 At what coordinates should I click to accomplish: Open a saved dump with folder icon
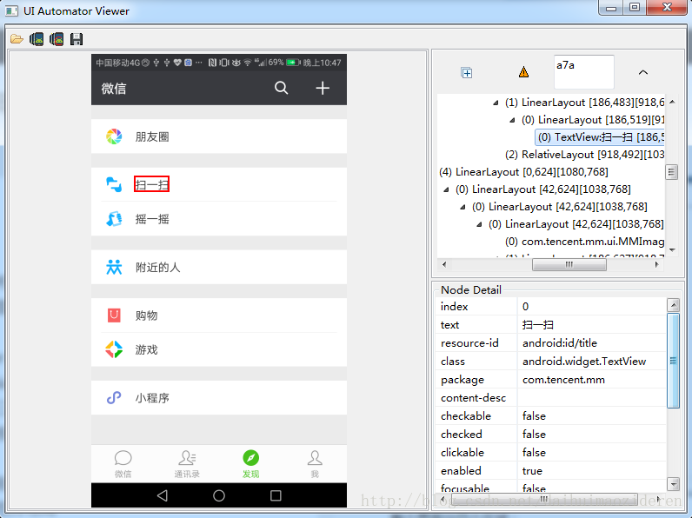[x=17, y=39]
